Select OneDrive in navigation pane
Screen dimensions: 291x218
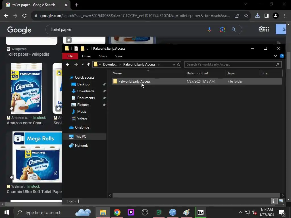tap(82, 127)
